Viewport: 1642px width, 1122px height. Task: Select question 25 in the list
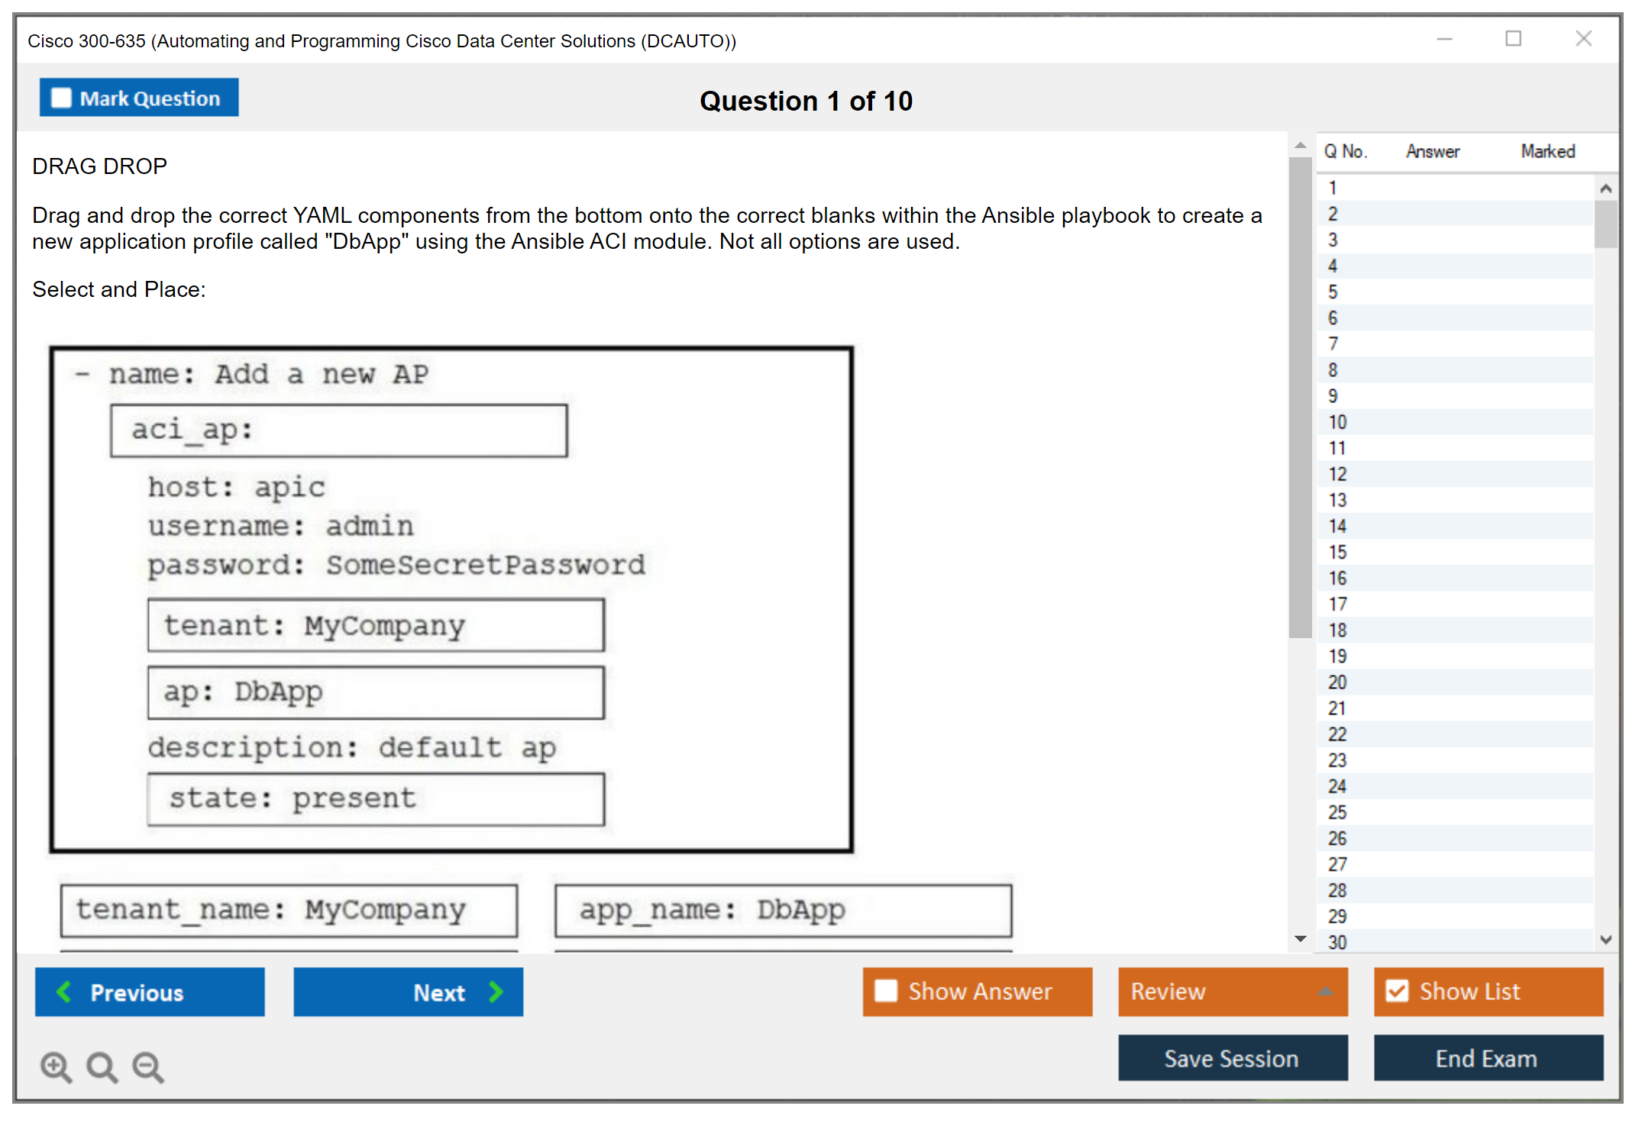pos(1337,812)
